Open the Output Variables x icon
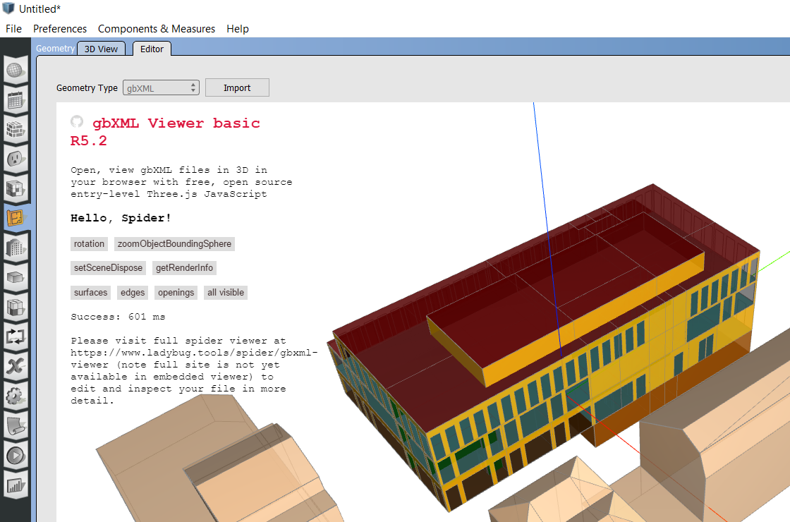Image resolution: width=790 pixels, height=522 pixels. (x=15, y=366)
